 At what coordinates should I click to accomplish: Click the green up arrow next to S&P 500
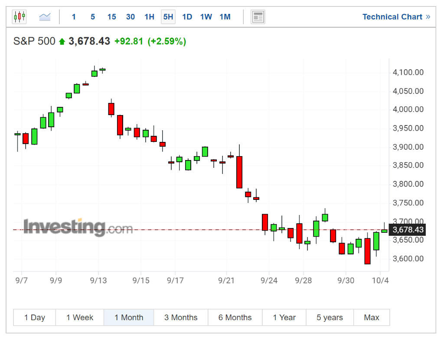coord(62,42)
